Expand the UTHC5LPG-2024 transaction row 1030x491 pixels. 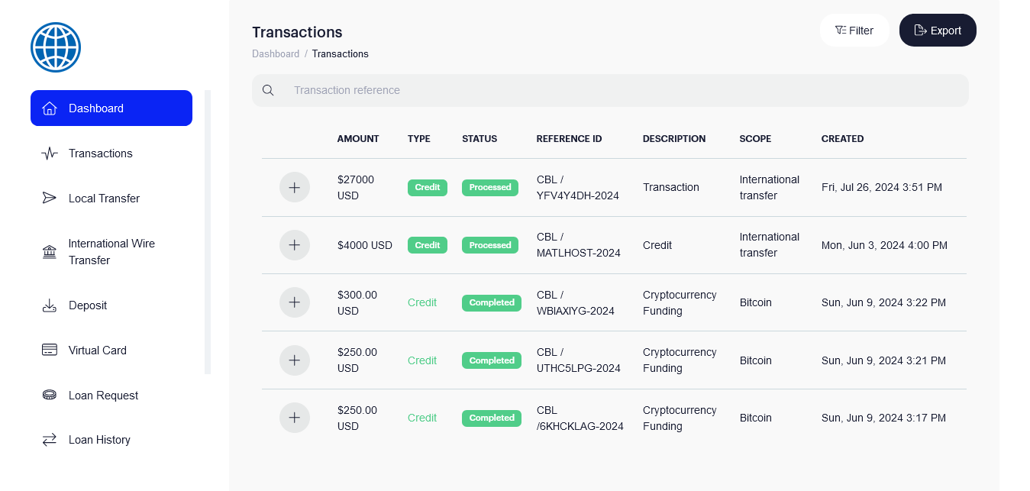tap(295, 360)
